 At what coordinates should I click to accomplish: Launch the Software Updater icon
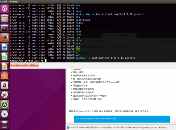(5, 105)
